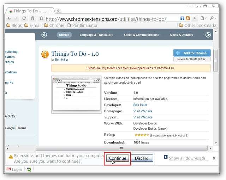Click the vertical scrollbar thumb
This screenshot has height=180, width=226.
[x=216, y=60]
